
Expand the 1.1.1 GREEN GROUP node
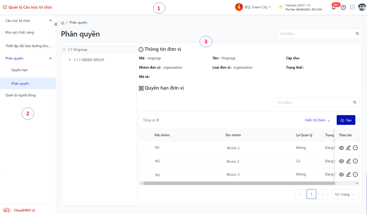70,60
